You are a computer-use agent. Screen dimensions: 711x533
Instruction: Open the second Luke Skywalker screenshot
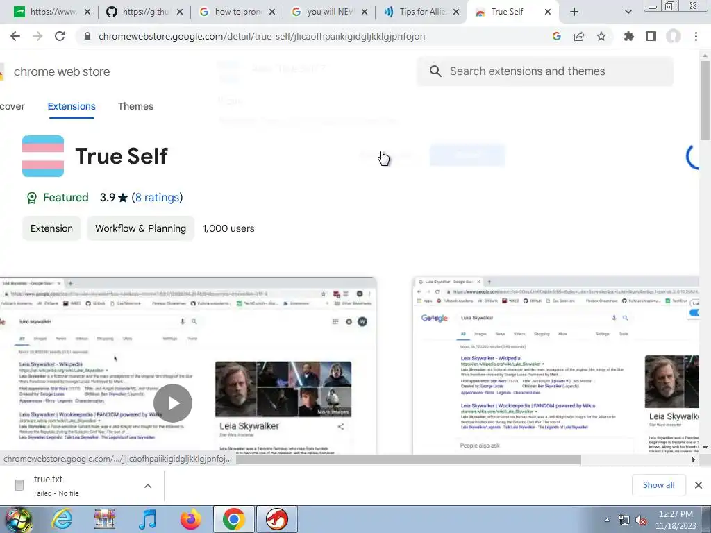[x=556, y=365]
